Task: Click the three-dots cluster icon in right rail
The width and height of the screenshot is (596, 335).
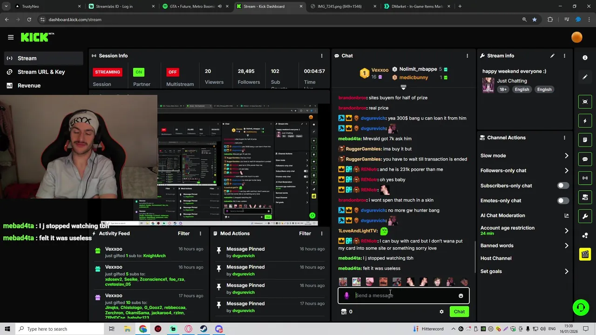Action: tap(585, 235)
